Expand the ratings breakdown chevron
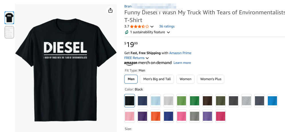This screenshot has width=285, height=132. (152, 27)
